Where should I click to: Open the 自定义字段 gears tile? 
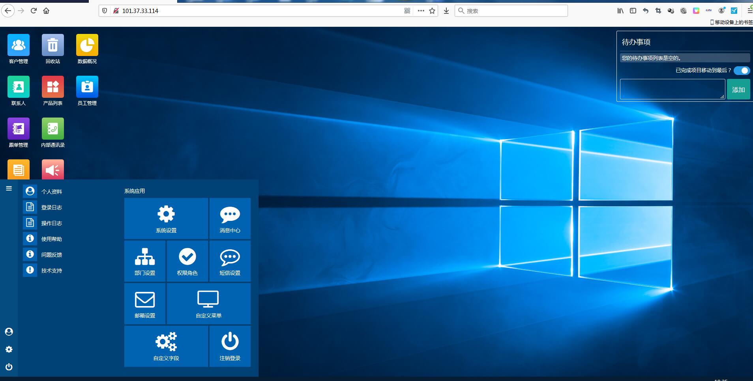166,346
